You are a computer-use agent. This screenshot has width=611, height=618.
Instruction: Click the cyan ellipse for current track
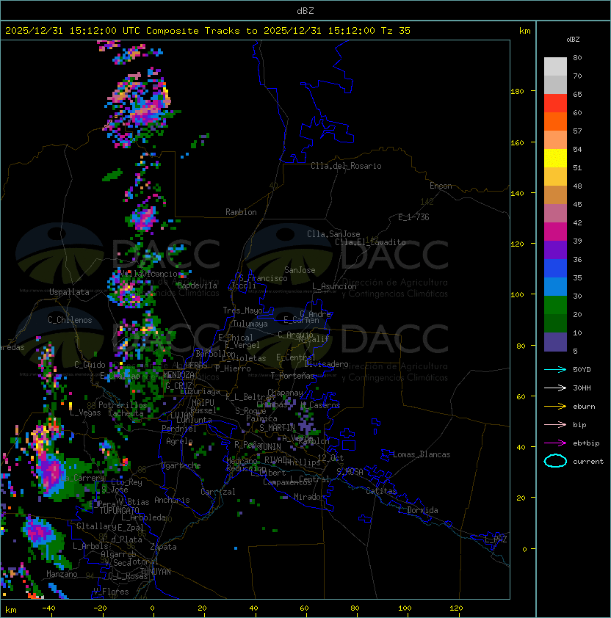(x=555, y=461)
